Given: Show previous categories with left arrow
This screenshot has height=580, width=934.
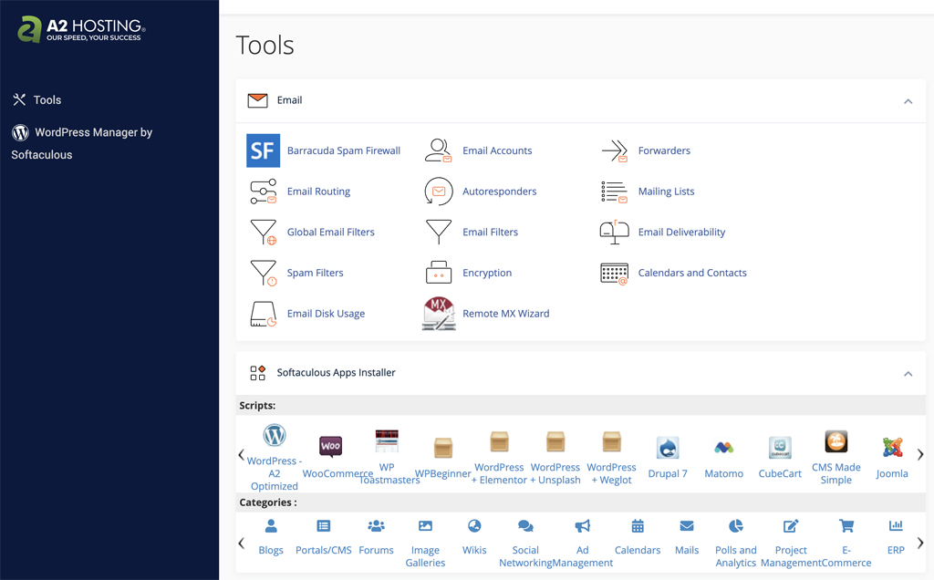Looking at the screenshot, I should (241, 544).
